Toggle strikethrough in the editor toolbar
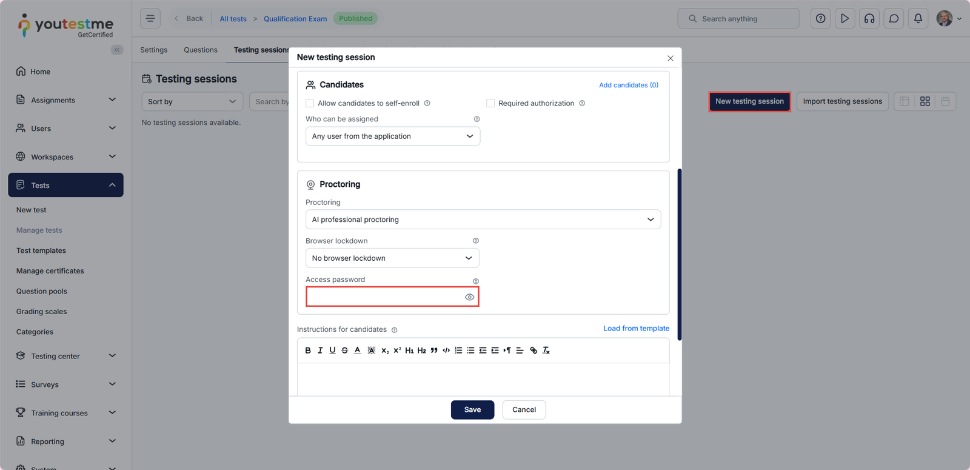 coord(345,351)
